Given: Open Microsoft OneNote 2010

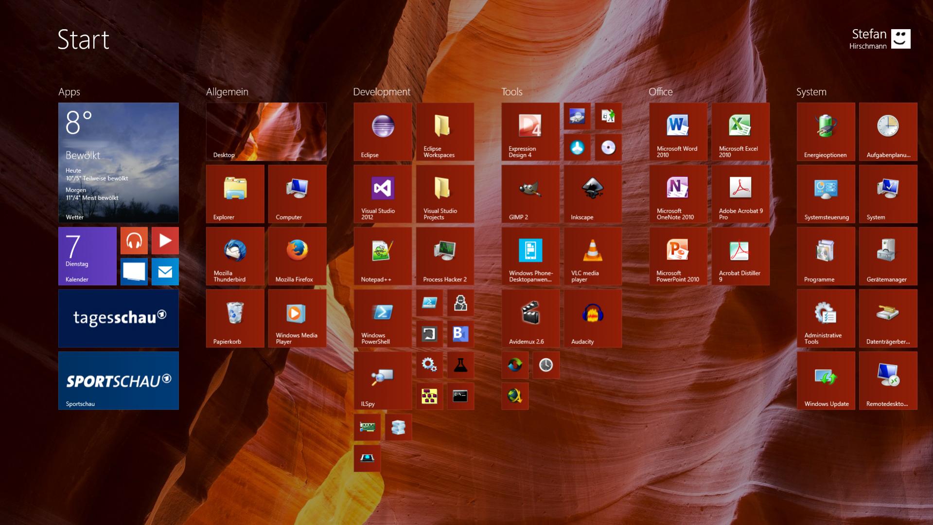Looking at the screenshot, I should coord(678,194).
